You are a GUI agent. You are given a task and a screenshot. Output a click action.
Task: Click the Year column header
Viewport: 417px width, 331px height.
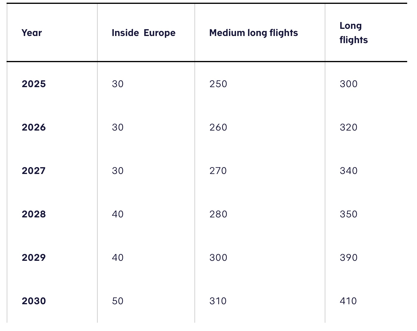(32, 33)
